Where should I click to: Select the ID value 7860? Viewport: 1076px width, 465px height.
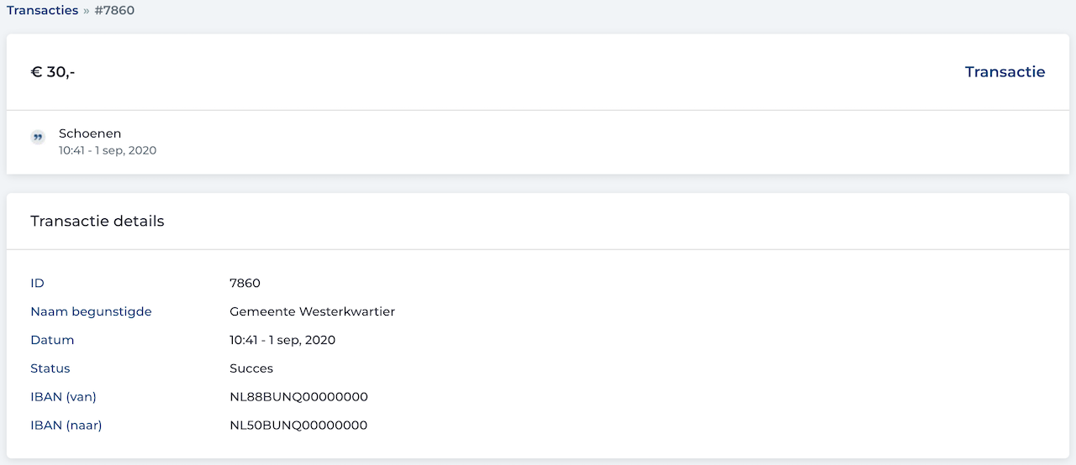click(x=245, y=284)
